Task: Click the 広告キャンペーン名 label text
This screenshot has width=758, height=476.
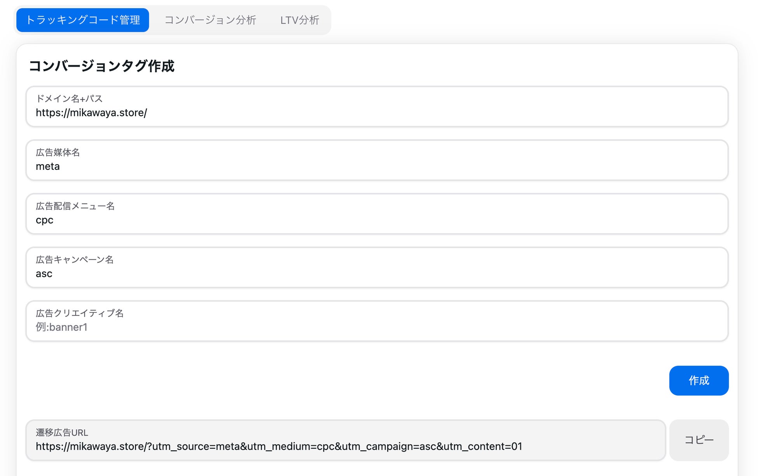Action: [x=75, y=260]
